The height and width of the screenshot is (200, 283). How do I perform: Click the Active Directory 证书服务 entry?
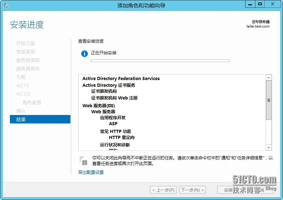click(x=109, y=85)
